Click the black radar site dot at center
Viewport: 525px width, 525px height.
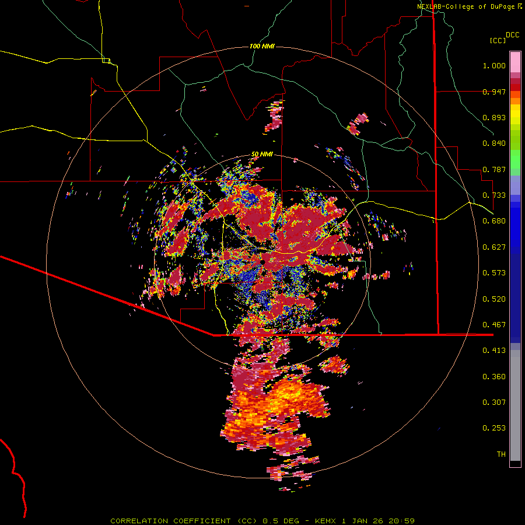tap(263, 262)
